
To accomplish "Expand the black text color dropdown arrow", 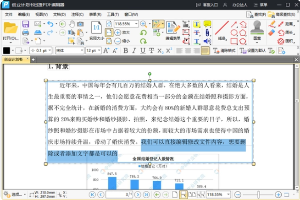I will 13,51.
